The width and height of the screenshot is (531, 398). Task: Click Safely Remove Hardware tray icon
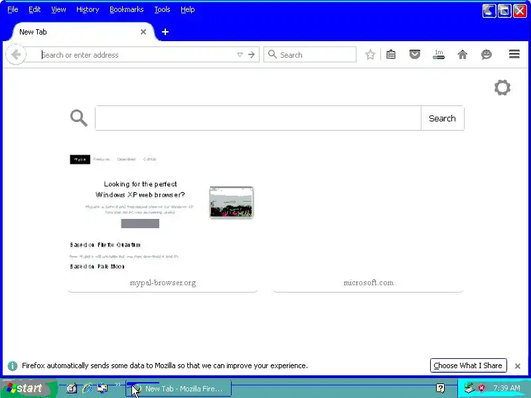469,388
